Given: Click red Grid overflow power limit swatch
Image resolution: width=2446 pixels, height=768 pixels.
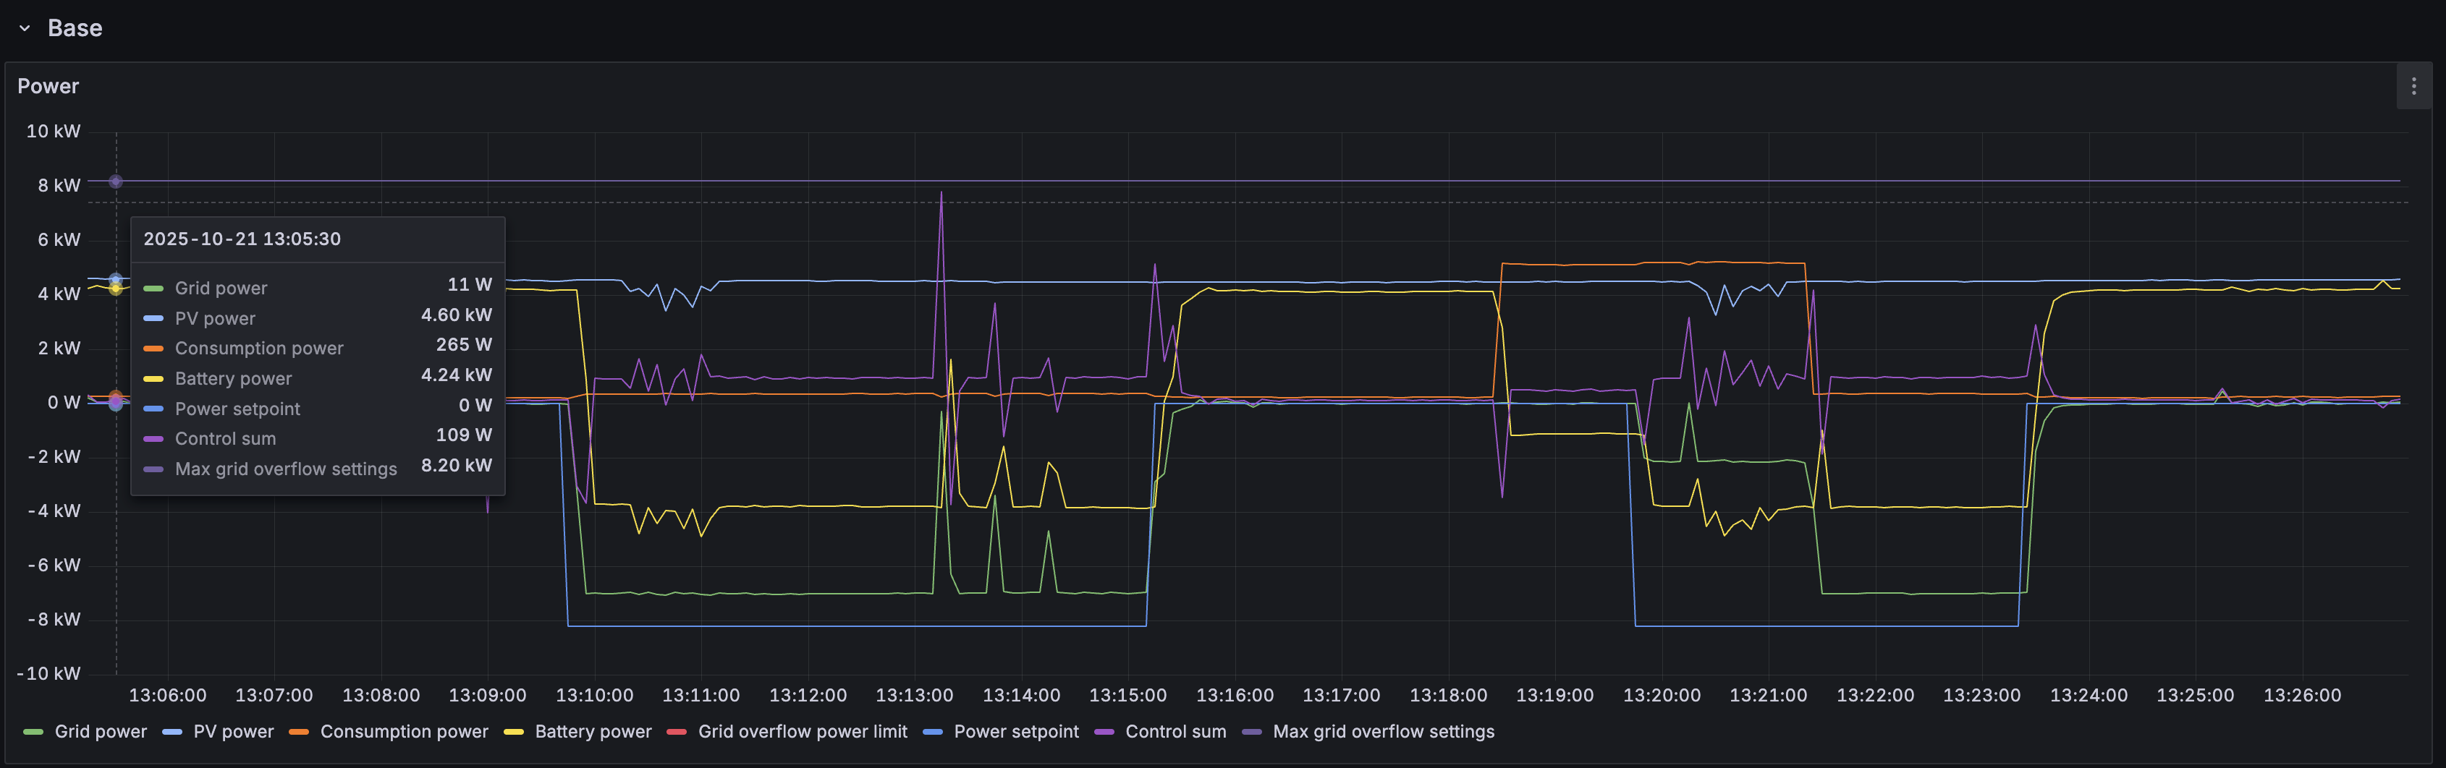Looking at the screenshot, I should (x=676, y=732).
